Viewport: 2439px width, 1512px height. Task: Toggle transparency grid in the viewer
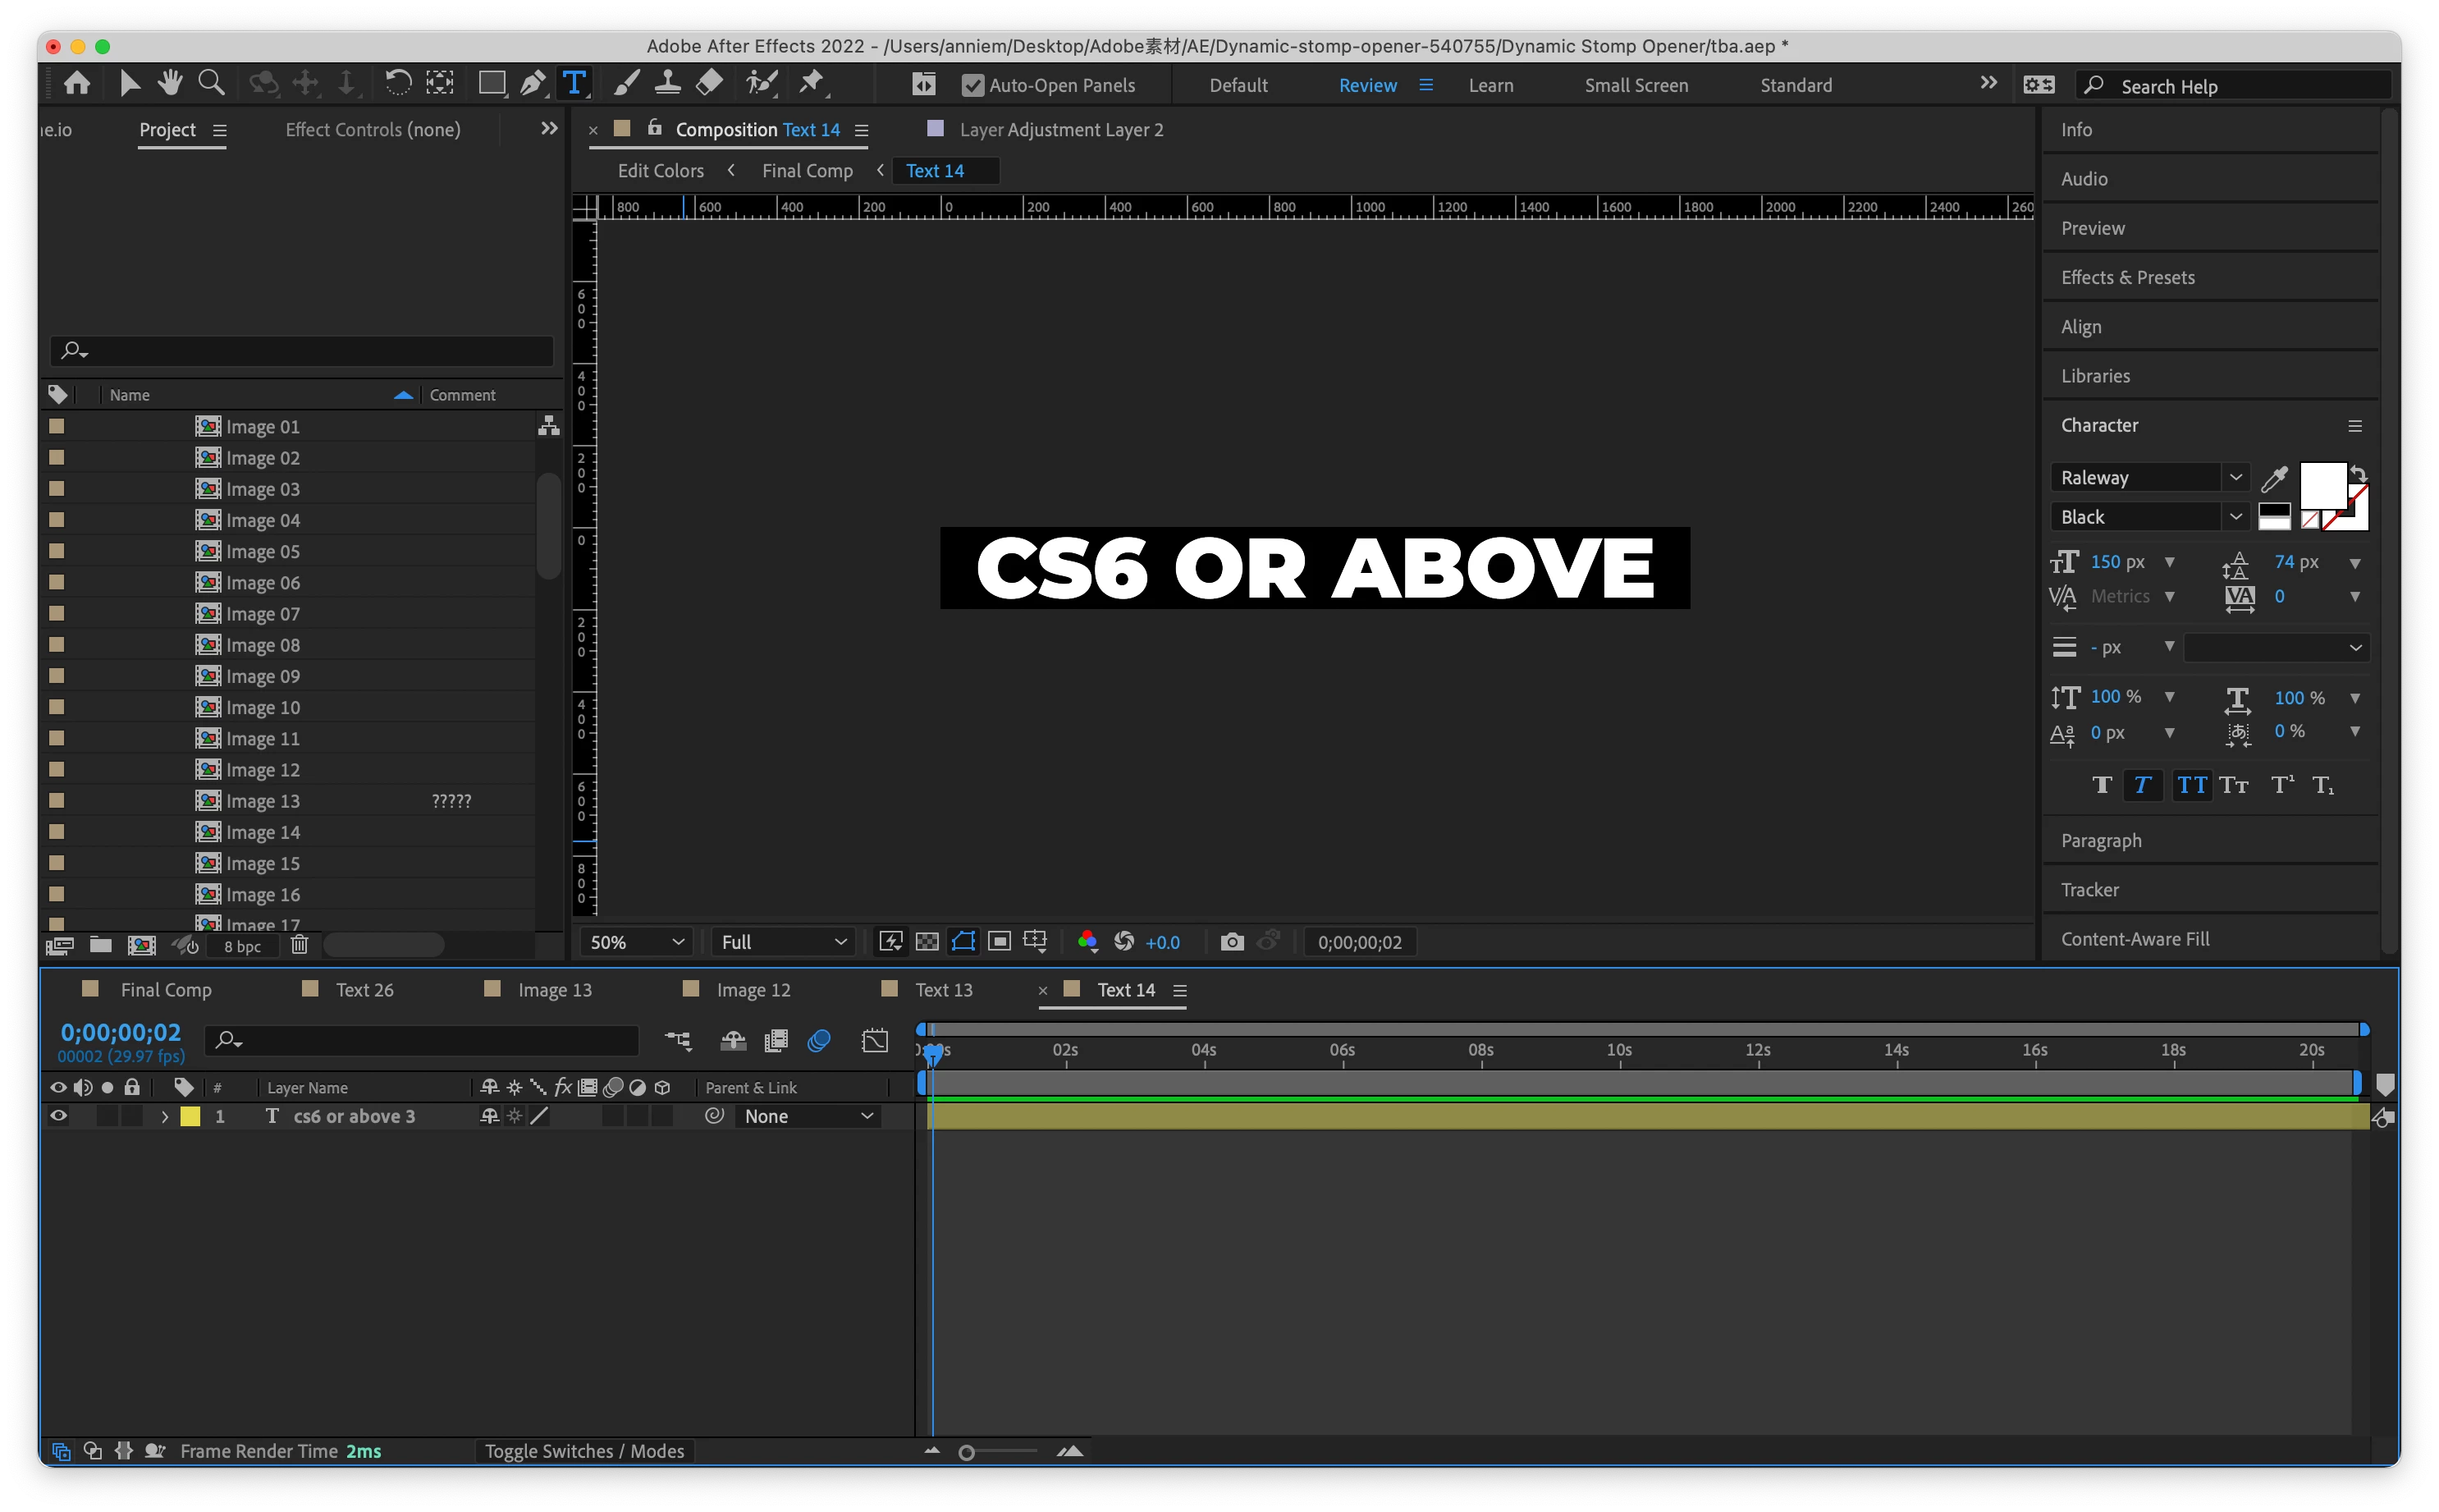pyautogui.click(x=927, y=942)
